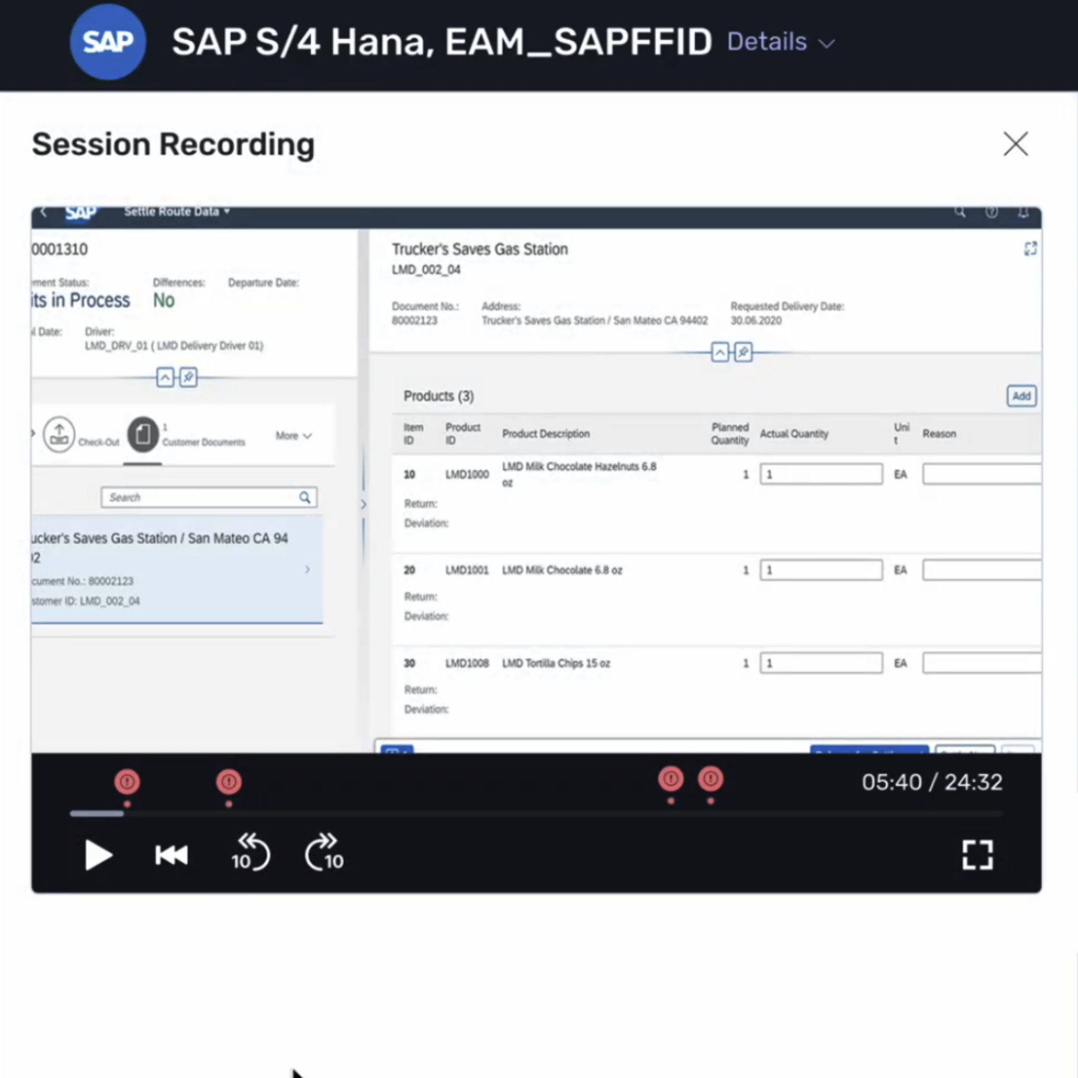
Task: Click the search magnifier in Search field
Action: pyautogui.click(x=304, y=498)
